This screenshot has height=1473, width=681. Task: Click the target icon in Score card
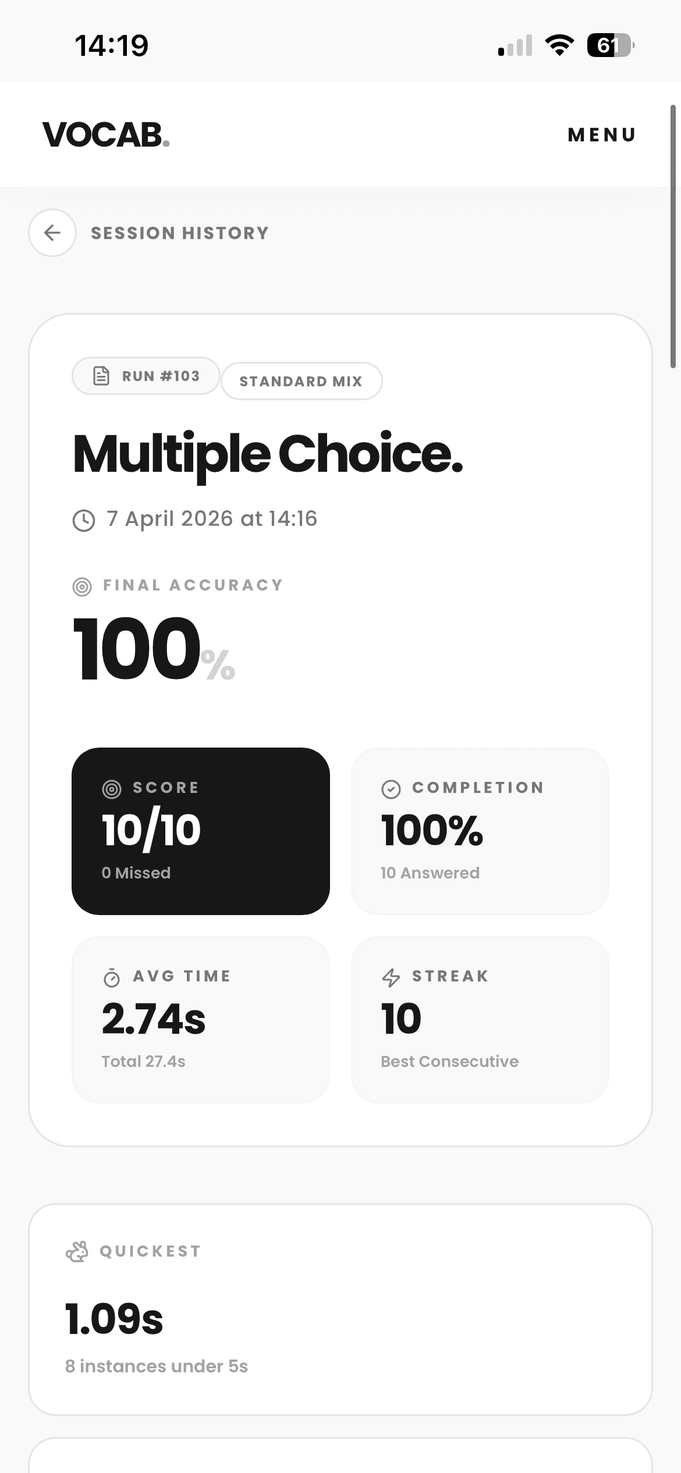(x=112, y=789)
